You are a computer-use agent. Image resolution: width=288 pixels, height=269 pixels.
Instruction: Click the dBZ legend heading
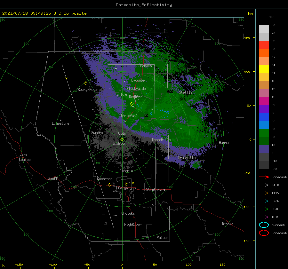tap(271, 17)
